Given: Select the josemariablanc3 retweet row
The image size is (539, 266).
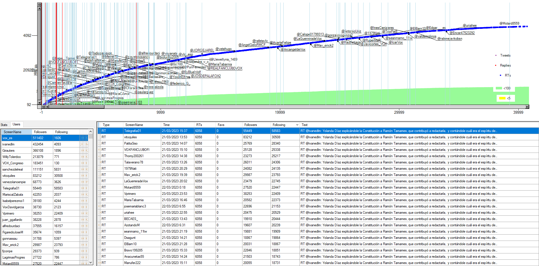Looking at the screenshot, I should tap(318, 206).
